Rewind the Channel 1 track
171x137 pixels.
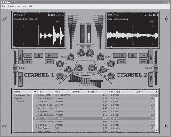[x=28, y=62]
